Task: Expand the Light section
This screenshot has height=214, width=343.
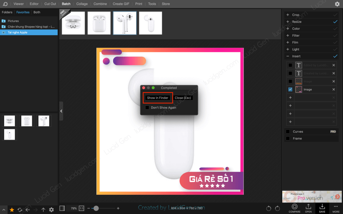Action: pyautogui.click(x=288, y=49)
